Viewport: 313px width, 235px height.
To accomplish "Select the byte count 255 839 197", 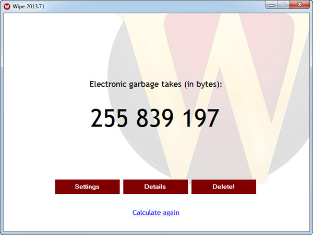I will 155,118.
